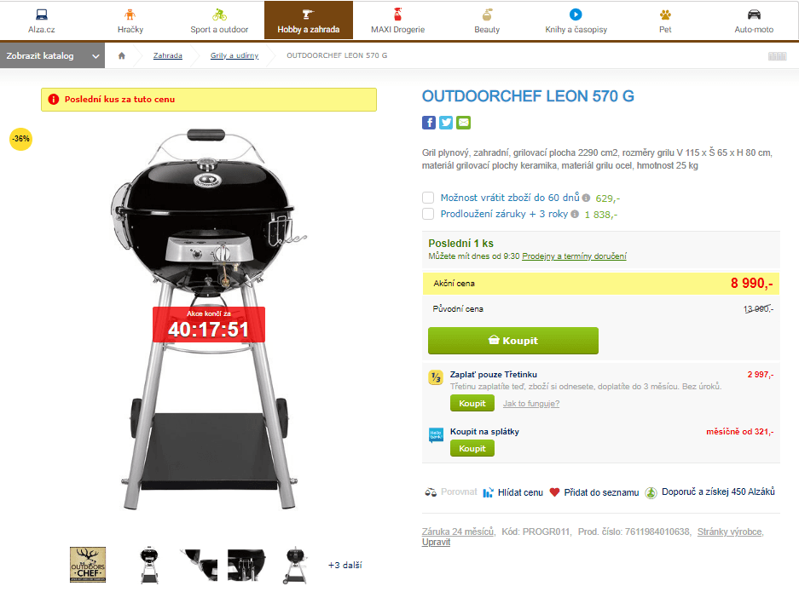Select the Pet category paw icon
The width and height of the screenshot is (799, 615).
[x=664, y=14]
